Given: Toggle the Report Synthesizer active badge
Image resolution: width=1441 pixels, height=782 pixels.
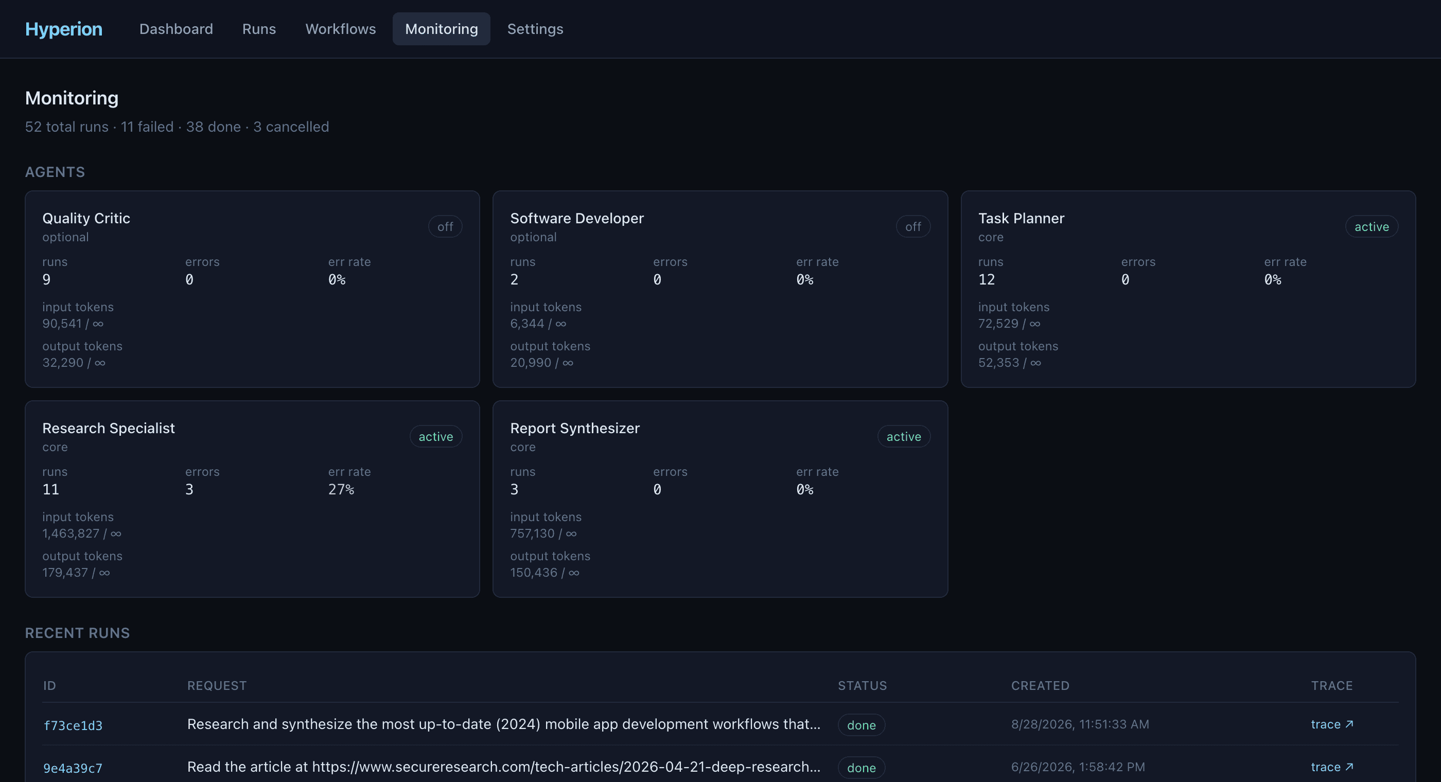Looking at the screenshot, I should click(x=903, y=436).
